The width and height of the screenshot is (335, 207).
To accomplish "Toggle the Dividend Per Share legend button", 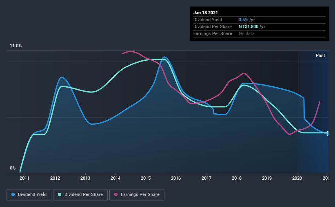I will point(80,195).
